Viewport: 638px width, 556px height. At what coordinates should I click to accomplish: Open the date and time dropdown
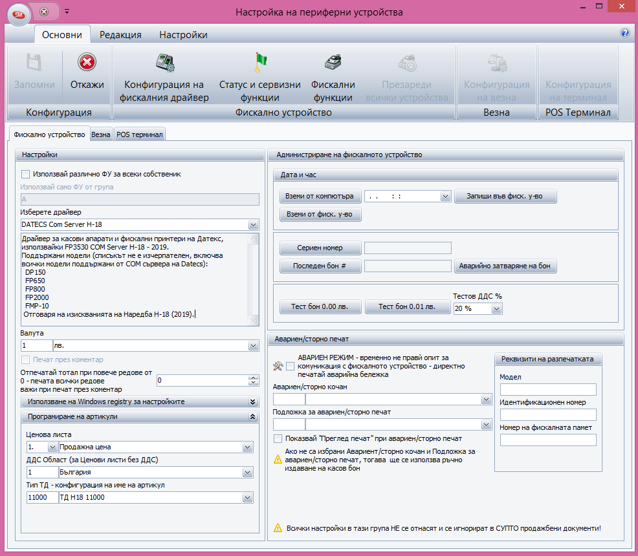(445, 197)
